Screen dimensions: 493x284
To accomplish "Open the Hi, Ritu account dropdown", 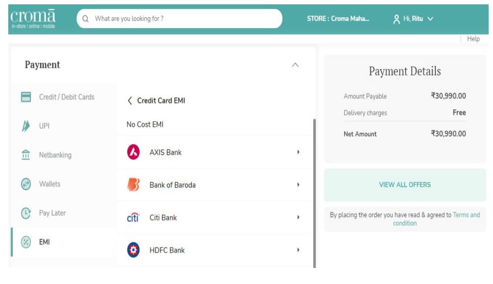I will (413, 19).
